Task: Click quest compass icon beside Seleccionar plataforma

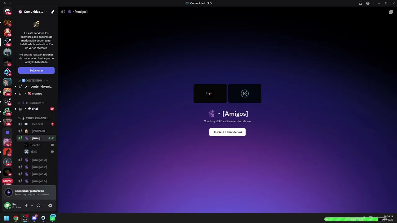Action: (x=9, y=192)
